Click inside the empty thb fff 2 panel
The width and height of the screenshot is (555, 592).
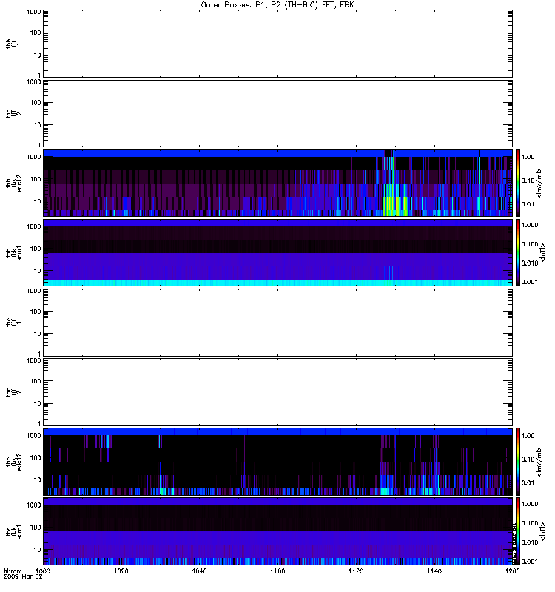click(x=277, y=112)
